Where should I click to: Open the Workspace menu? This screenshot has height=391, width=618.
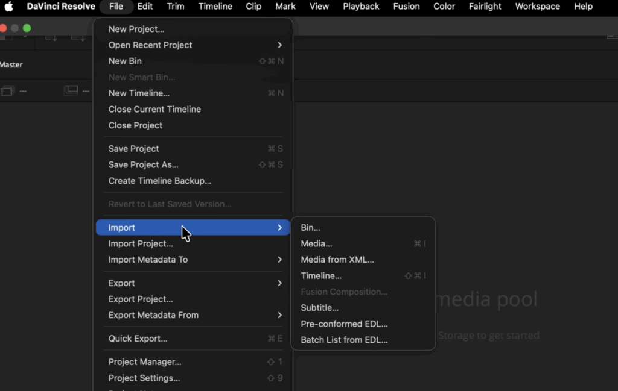click(x=537, y=7)
